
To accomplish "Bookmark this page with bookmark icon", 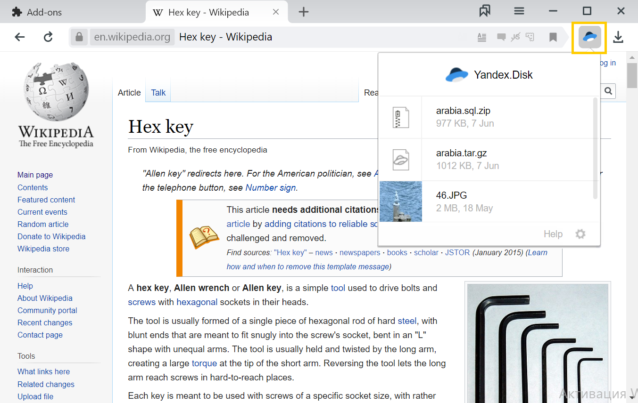I will [x=553, y=37].
